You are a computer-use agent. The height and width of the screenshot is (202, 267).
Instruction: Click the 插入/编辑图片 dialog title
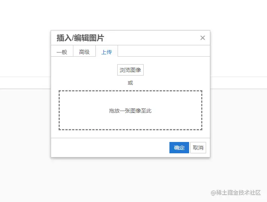[80, 38]
